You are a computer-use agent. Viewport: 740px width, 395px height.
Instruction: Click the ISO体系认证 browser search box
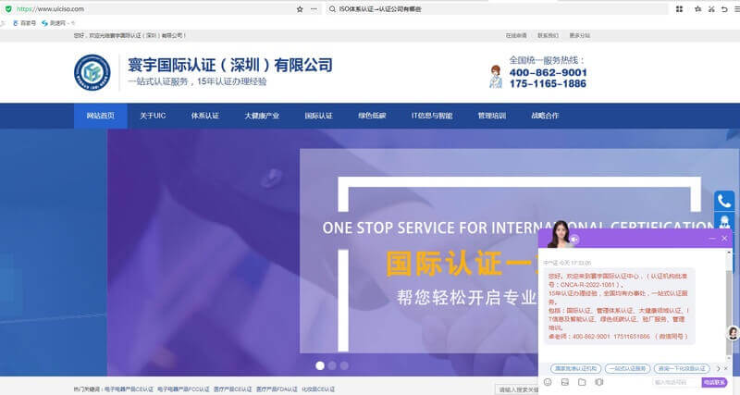click(x=497, y=9)
